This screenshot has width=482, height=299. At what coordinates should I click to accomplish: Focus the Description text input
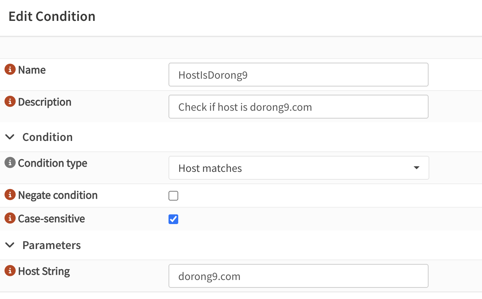[x=298, y=107]
